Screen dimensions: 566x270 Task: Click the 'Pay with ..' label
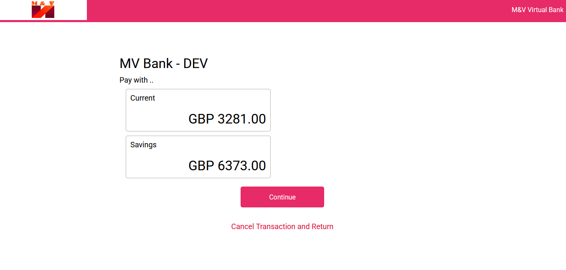[x=136, y=80]
